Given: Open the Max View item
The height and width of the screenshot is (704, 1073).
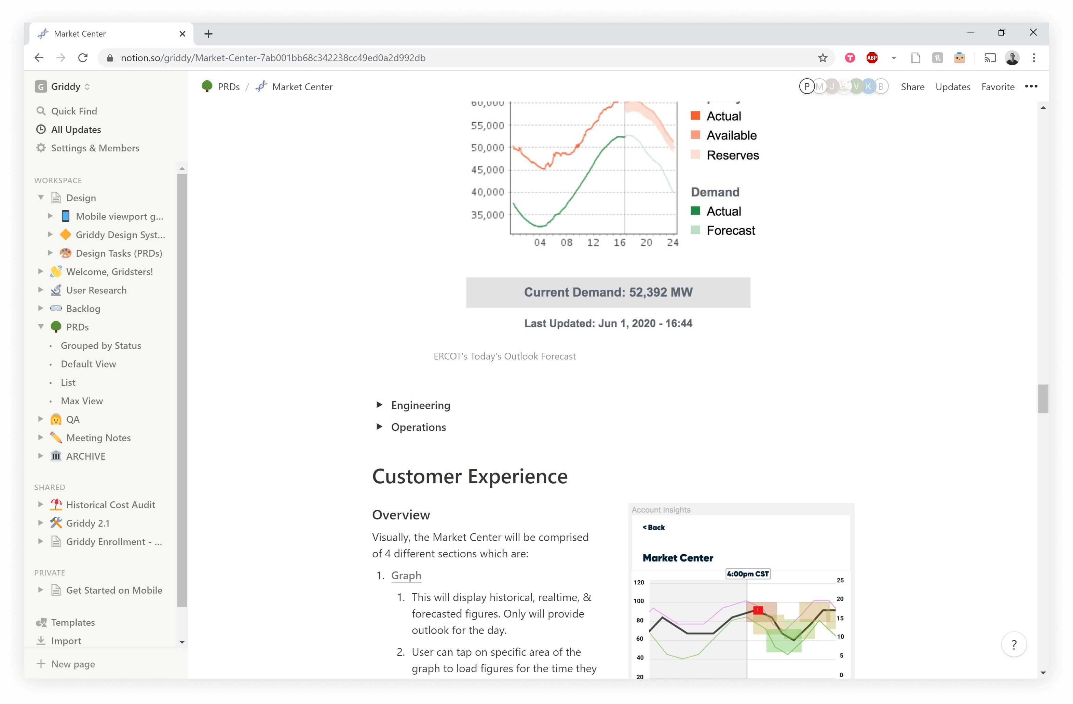Looking at the screenshot, I should coord(82,401).
